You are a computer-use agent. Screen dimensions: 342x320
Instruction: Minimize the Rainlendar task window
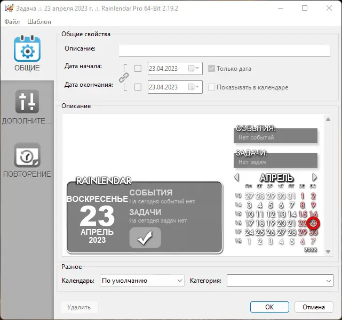pyautogui.click(x=281, y=9)
